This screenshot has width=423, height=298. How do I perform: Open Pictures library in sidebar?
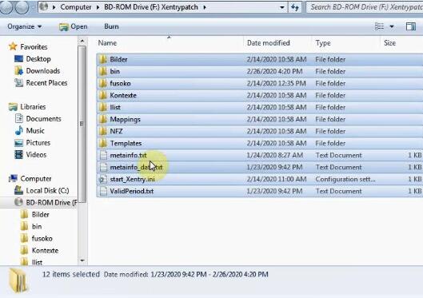(38, 142)
